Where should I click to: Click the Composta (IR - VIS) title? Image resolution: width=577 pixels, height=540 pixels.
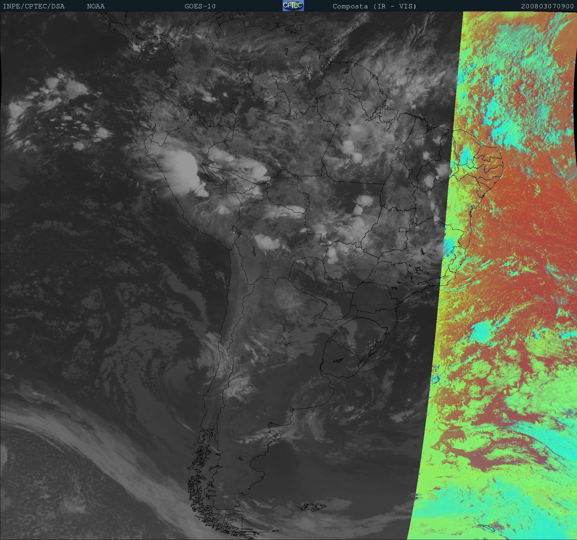click(x=375, y=6)
